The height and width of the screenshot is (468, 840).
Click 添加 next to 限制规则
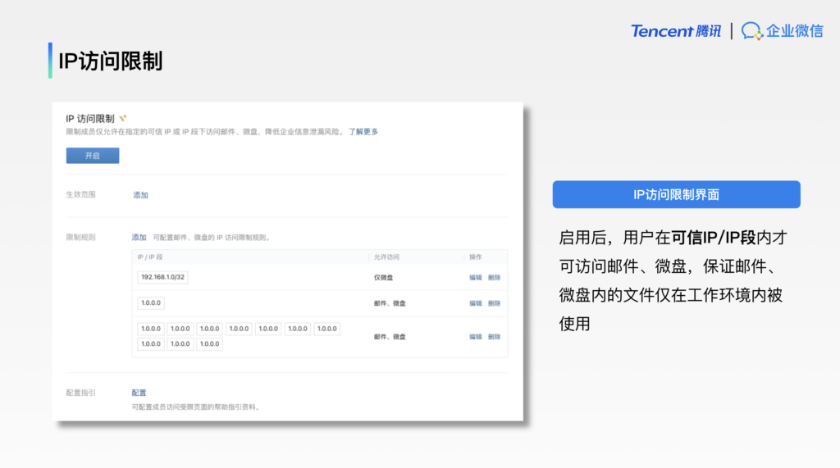pyautogui.click(x=139, y=237)
